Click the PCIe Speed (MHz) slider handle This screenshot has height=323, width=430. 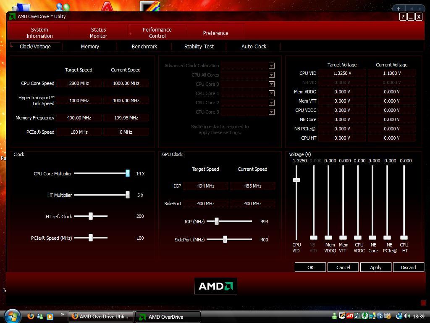pyautogui.click(x=91, y=238)
